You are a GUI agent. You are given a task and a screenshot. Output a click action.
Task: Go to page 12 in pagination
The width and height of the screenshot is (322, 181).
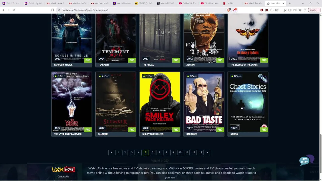click(x=194, y=152)
